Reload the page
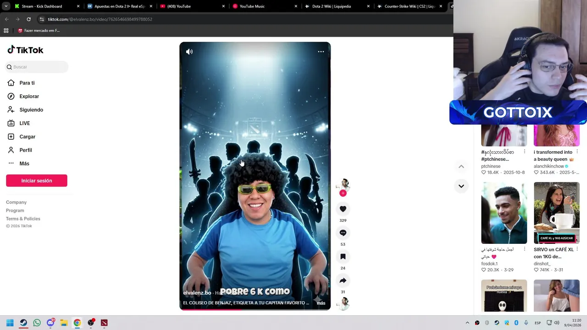The height and width of the screenshot is (330, 587). (28, 19)
